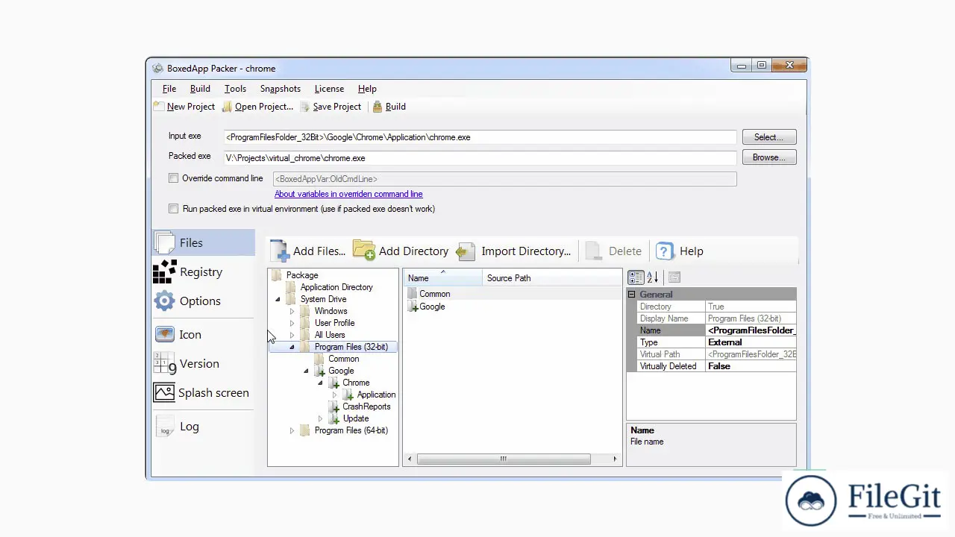Open the Tools menu
The width and height of the screenshot is (955, 537).
(x=235, y=89)
